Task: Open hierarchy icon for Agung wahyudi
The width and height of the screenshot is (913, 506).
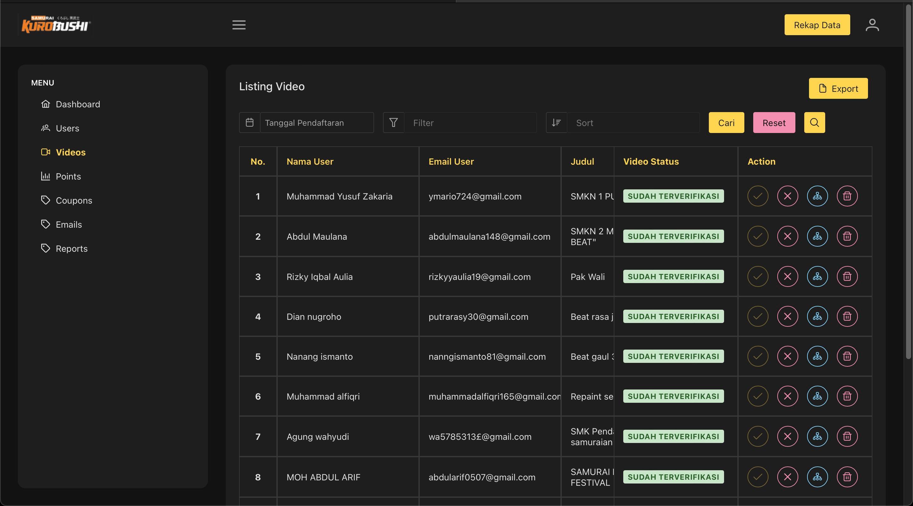Action: 817,436
